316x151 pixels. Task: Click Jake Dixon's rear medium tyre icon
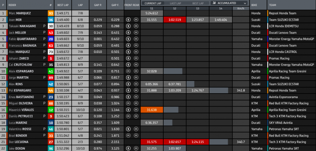[x=135, y=148]
